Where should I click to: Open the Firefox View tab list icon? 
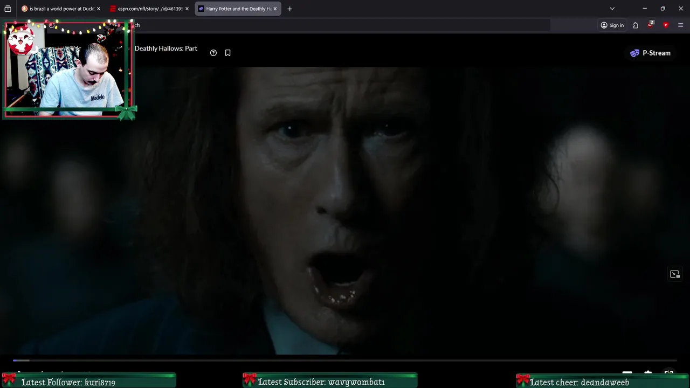pos(8,9)
